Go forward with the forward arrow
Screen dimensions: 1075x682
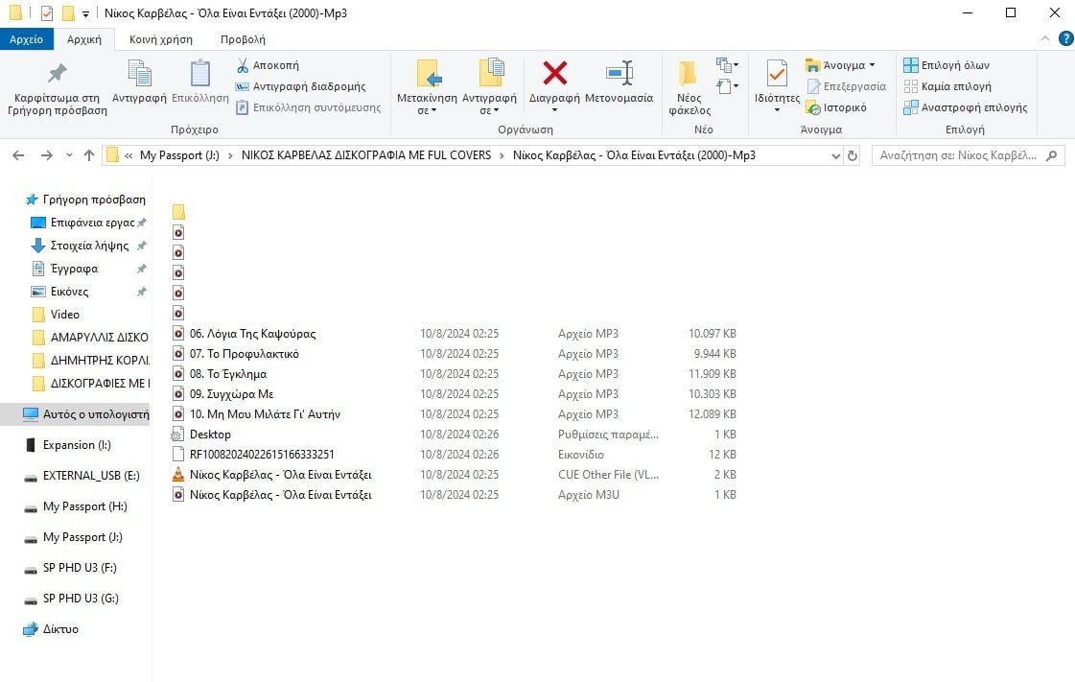pos(47,155)
